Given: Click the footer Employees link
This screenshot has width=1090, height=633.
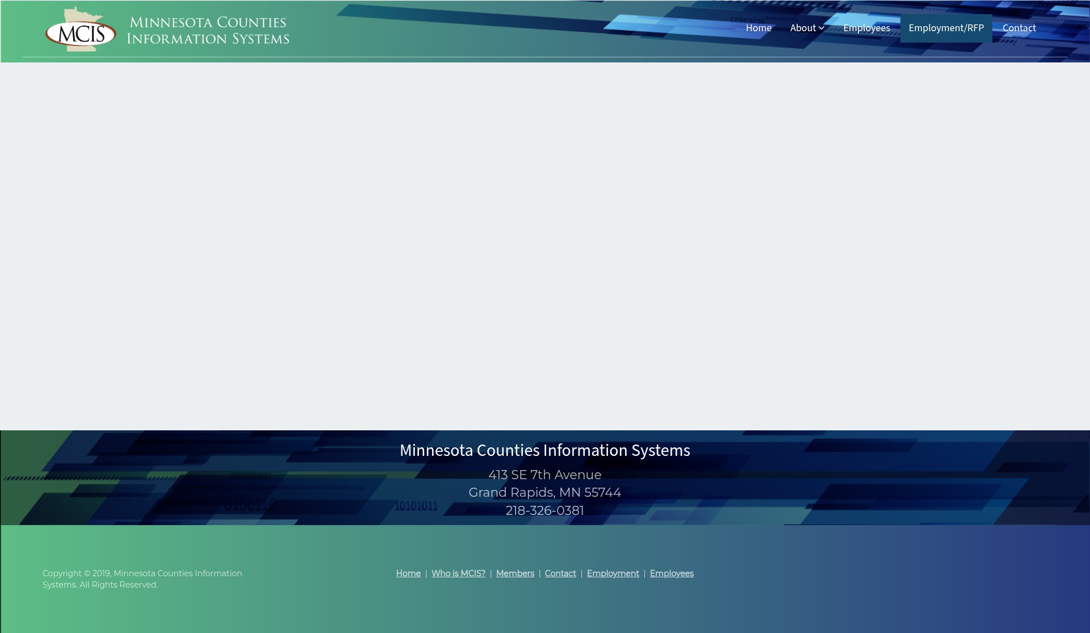Looking at the screenshot, I should [672, 573].
